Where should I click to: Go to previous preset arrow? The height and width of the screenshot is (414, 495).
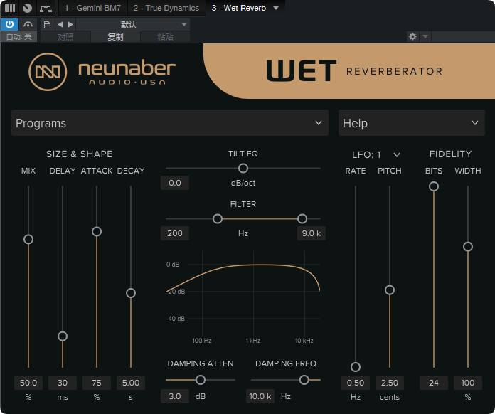pos(60,25)
